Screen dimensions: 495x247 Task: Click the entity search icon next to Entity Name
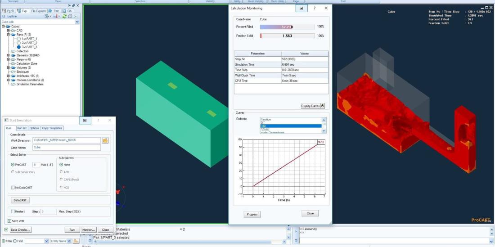click(x=76, y=241)
